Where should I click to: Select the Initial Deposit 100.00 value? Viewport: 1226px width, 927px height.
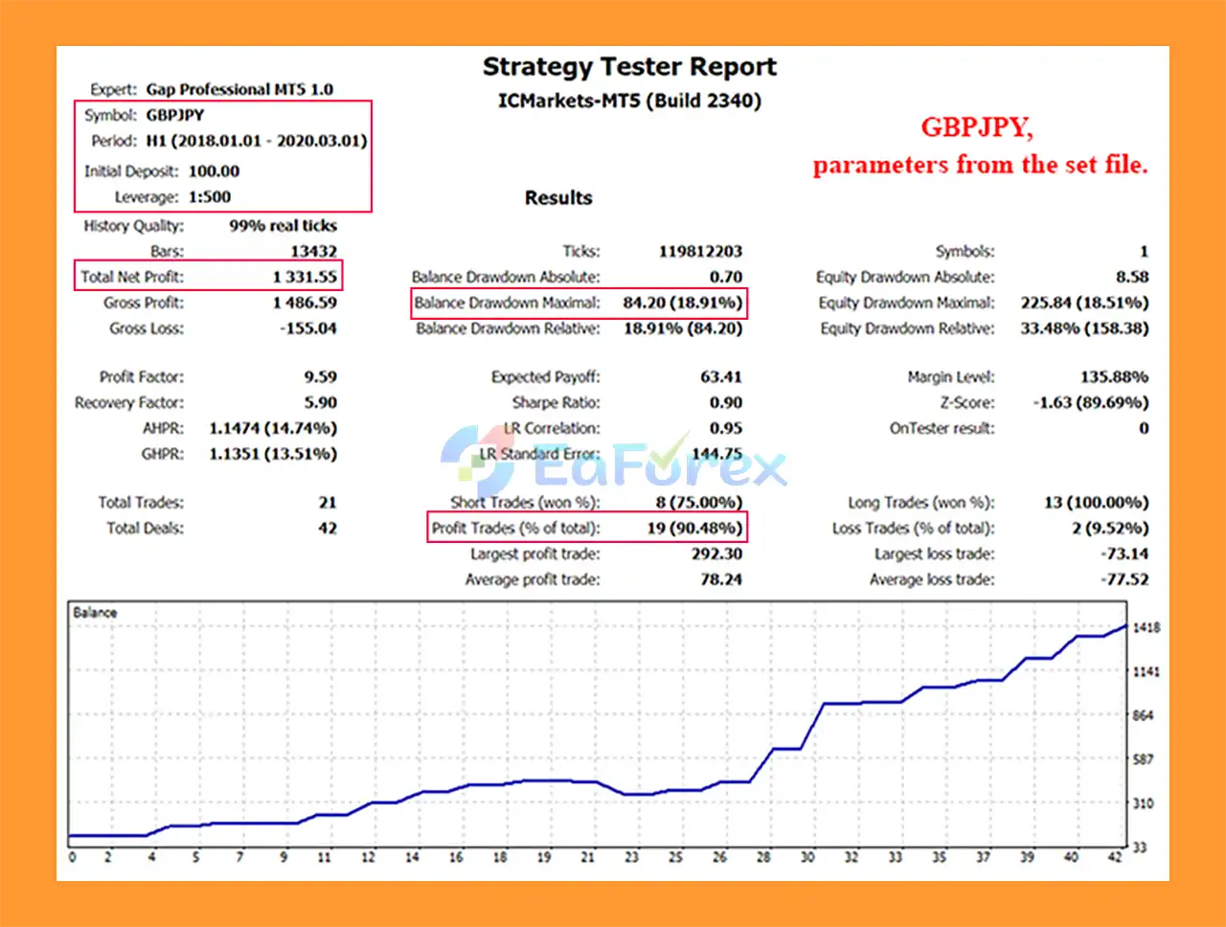214,171
